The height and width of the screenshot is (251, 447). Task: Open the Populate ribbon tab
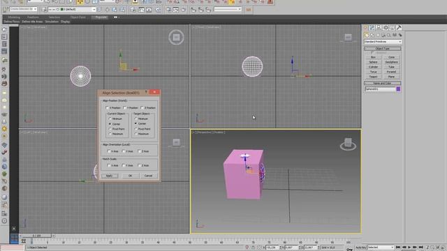point(101,17)
